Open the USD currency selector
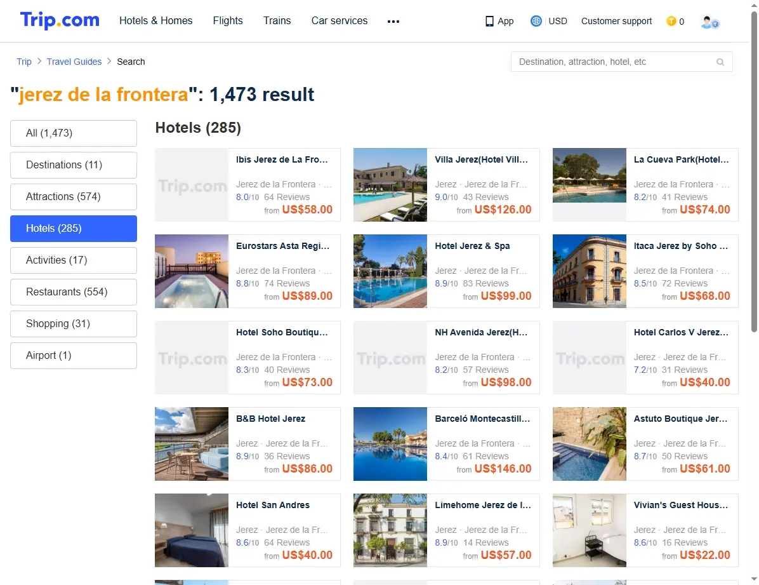The height and width of the screenshot is (585, 759). tap(558, 21)
